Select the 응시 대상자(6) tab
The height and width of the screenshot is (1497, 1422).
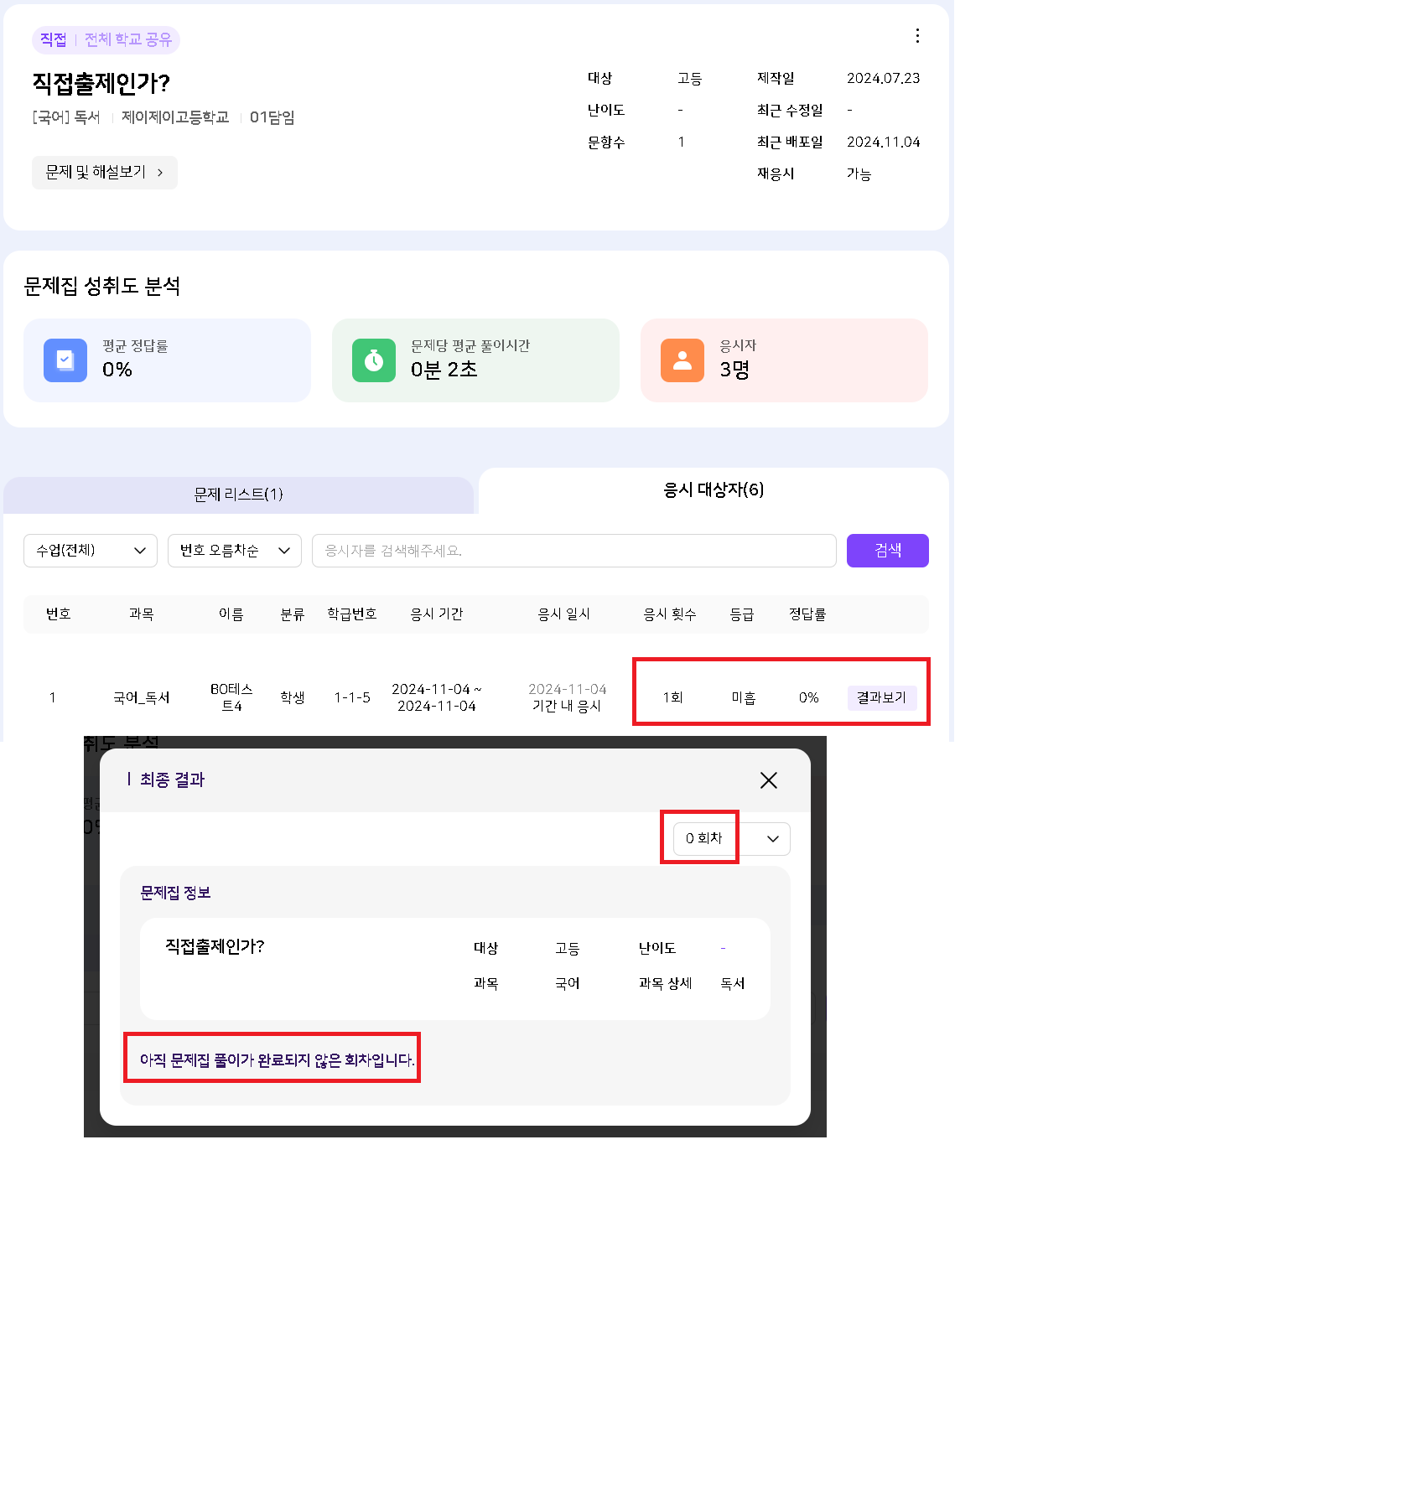pos(714,490)
